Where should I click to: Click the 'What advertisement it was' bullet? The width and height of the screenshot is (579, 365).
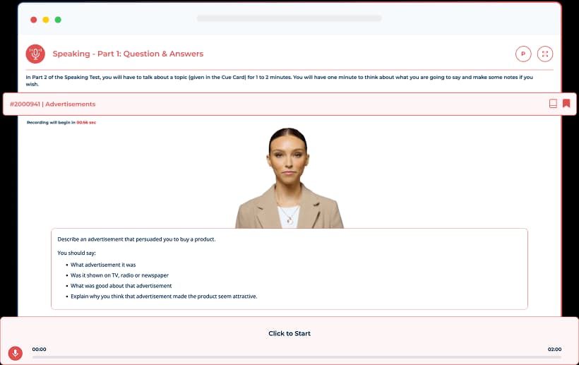pos(103,265)
